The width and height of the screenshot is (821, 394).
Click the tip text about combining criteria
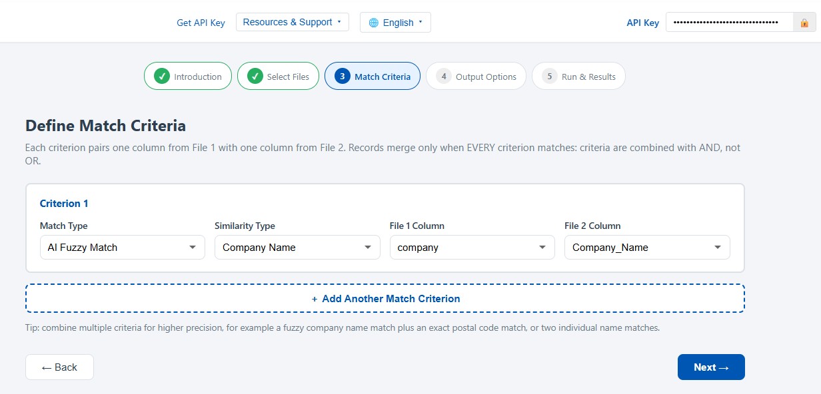343,328
